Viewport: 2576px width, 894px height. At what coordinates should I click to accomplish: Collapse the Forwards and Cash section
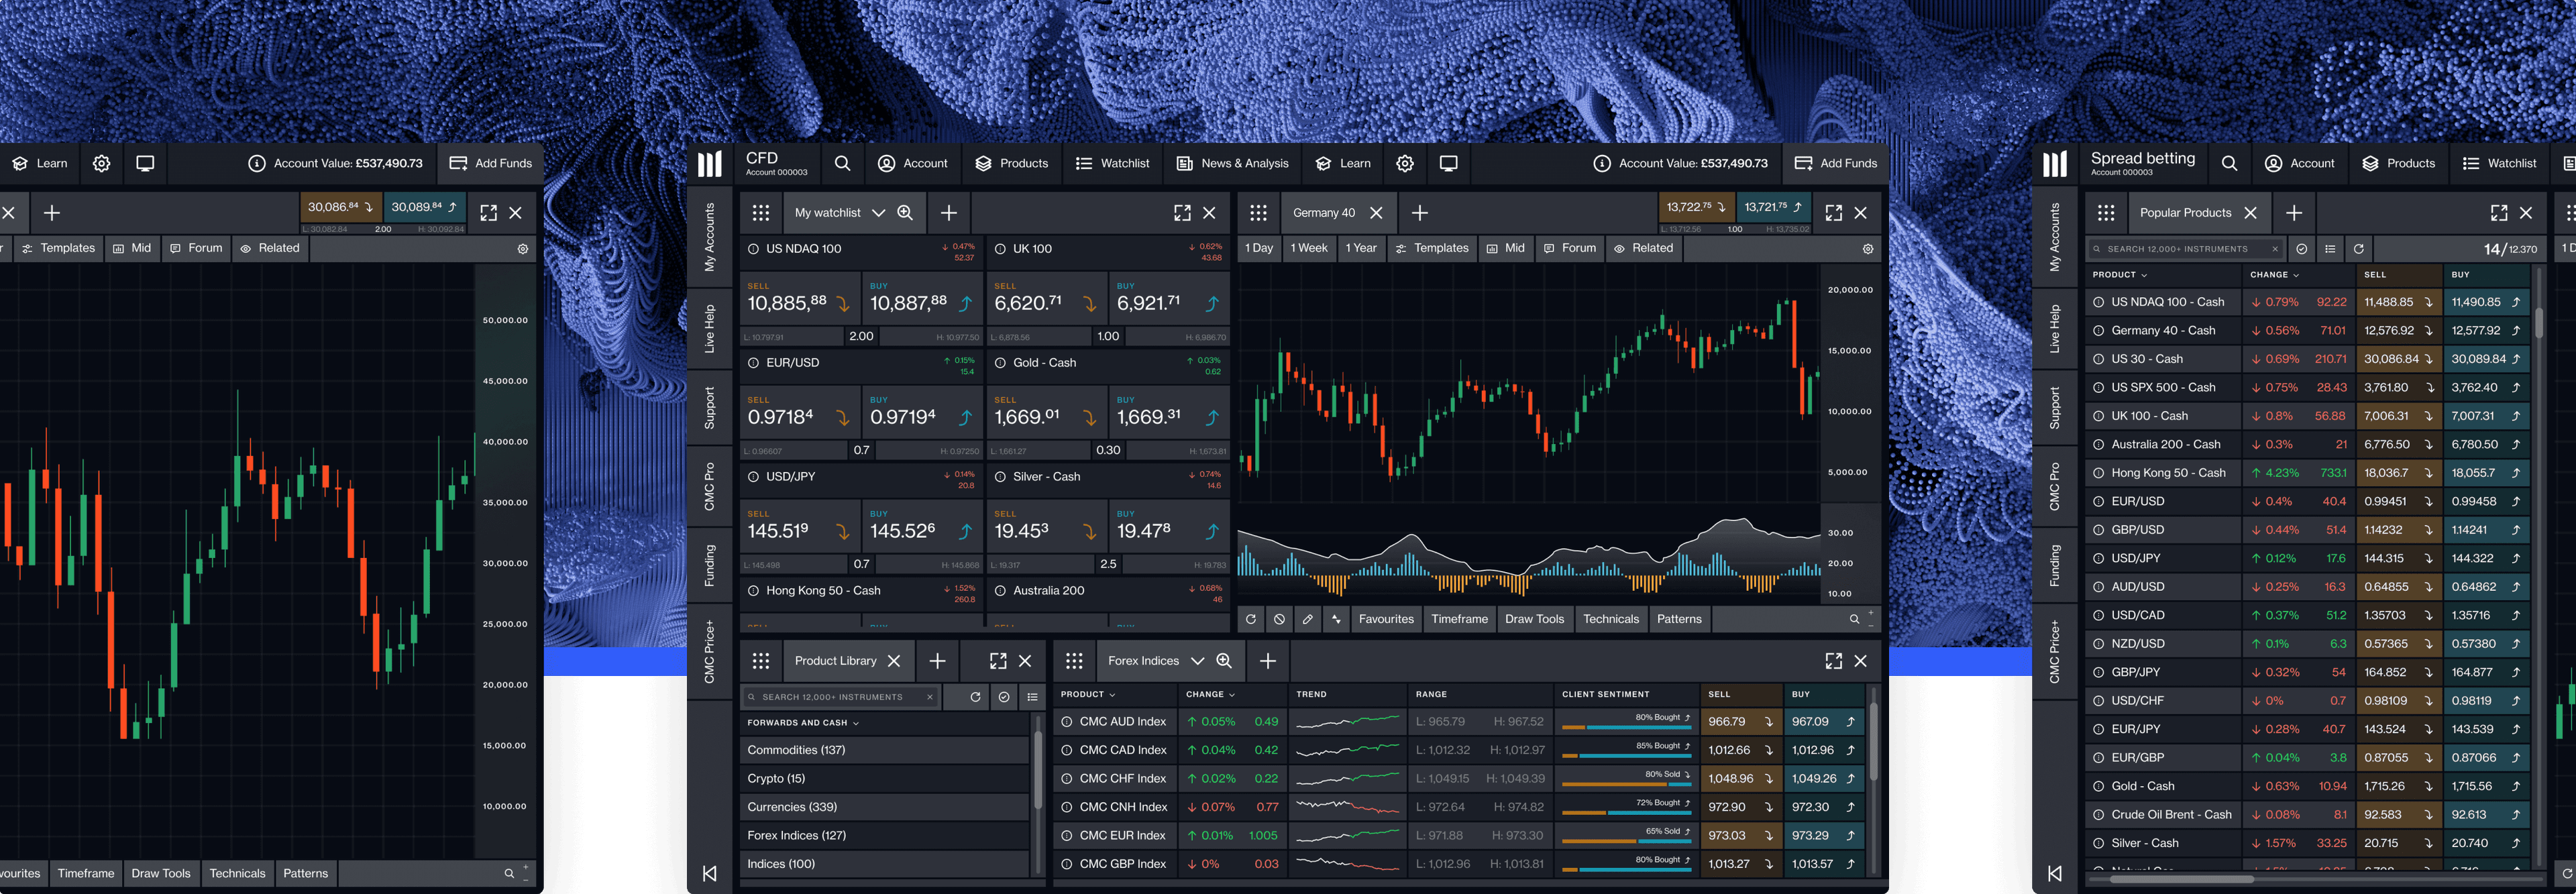[855, 723]
